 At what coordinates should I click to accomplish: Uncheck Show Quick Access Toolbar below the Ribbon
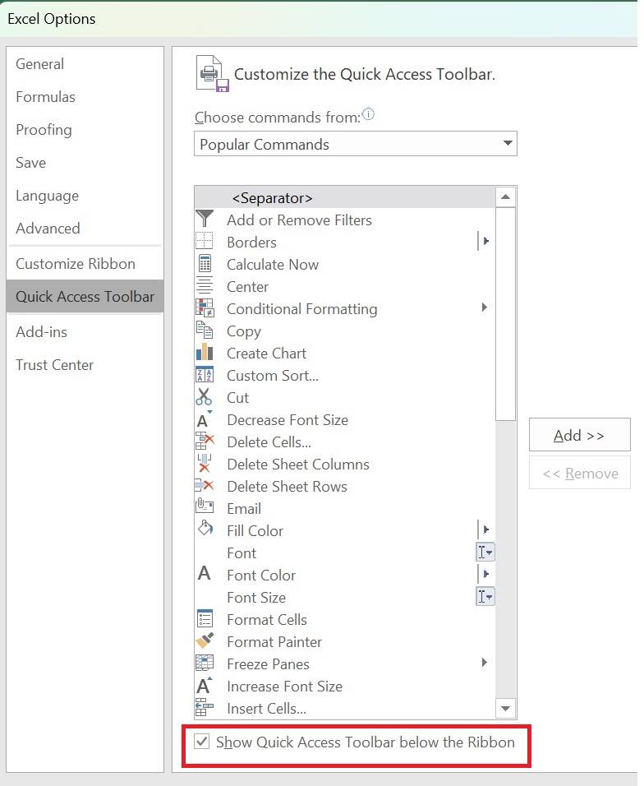201,742
